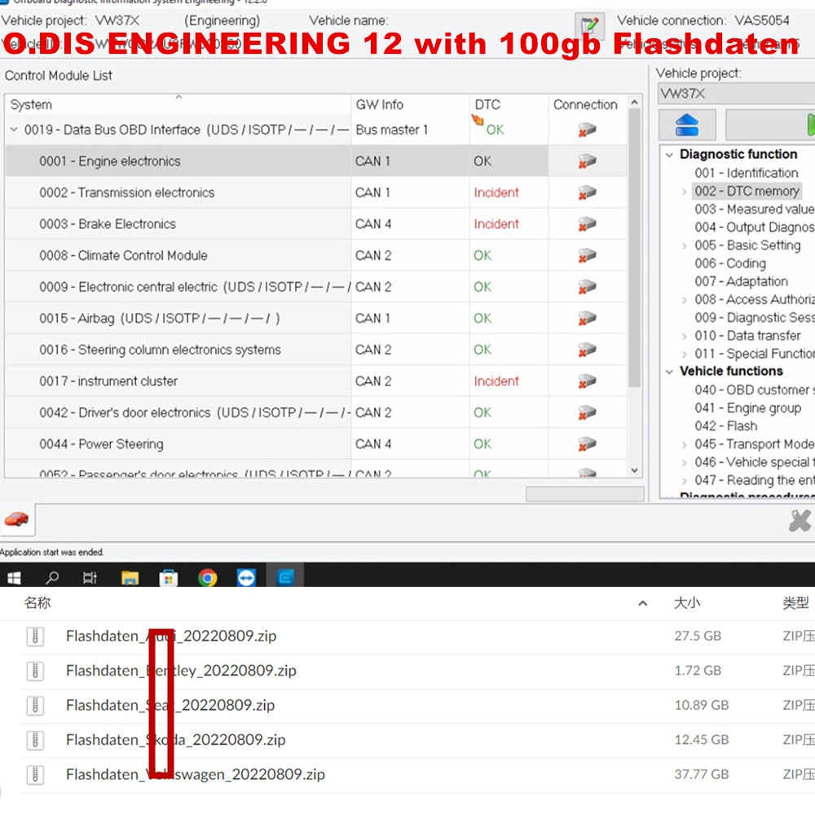Viewport: 815px width, 815px height.
Task: Select 040 - OBD customer function
Action: [755, 390]
